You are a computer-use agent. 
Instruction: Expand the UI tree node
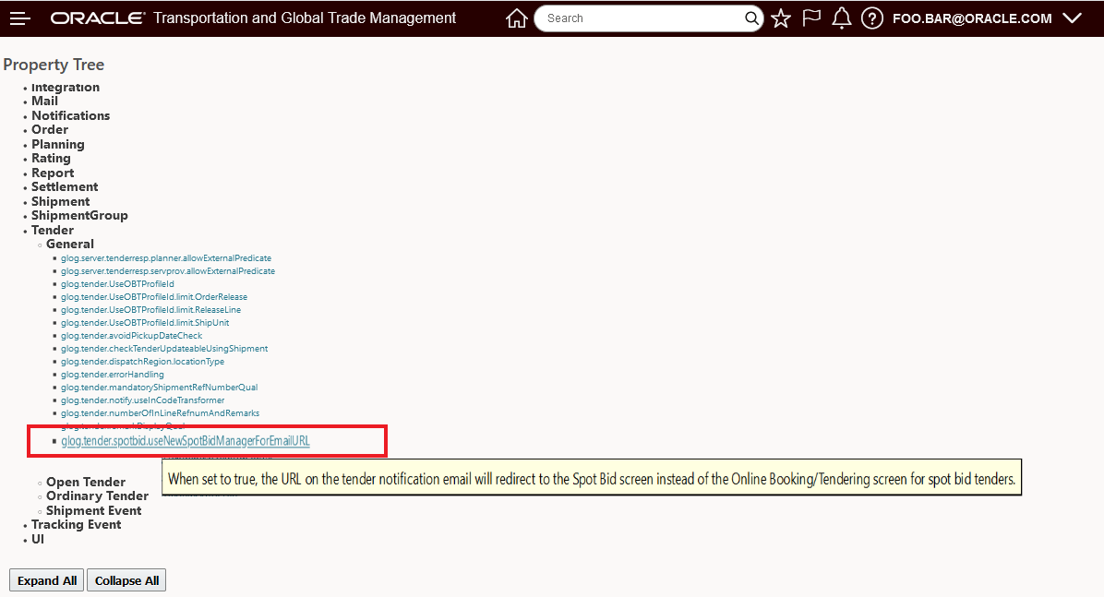[x=37, y=539]
